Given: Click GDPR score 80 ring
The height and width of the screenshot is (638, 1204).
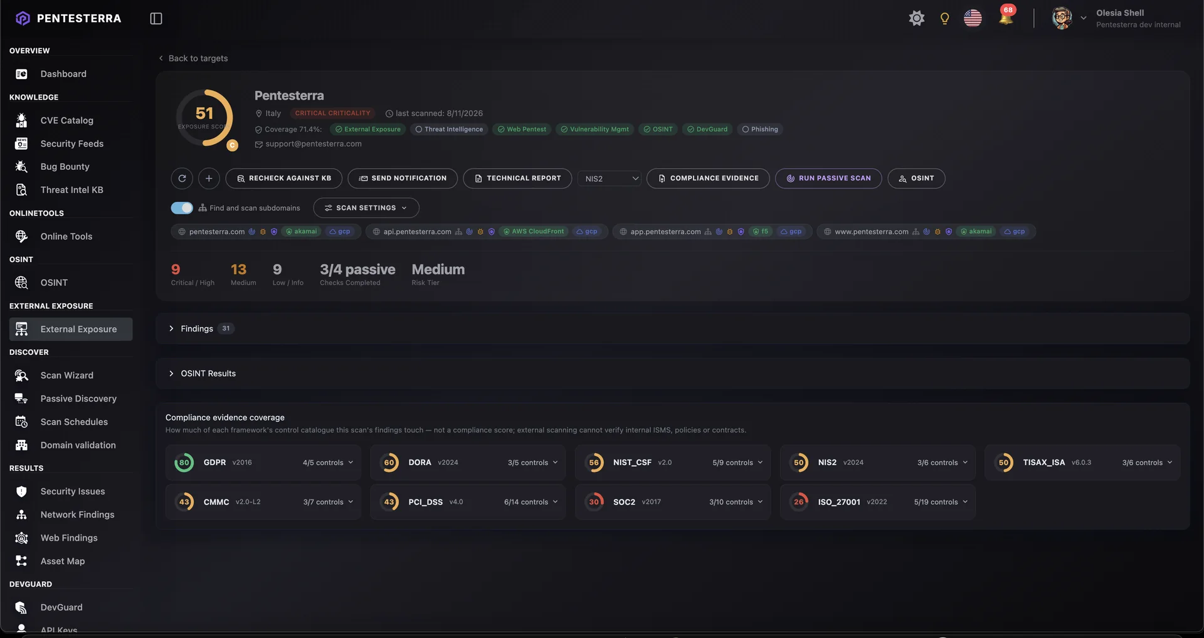Looking at the screenshot, I should (184, 463).
